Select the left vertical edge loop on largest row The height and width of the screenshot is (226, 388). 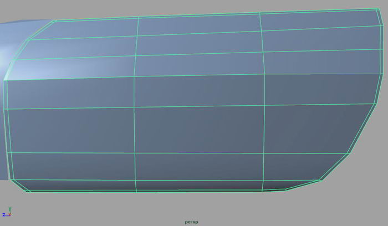134,130
